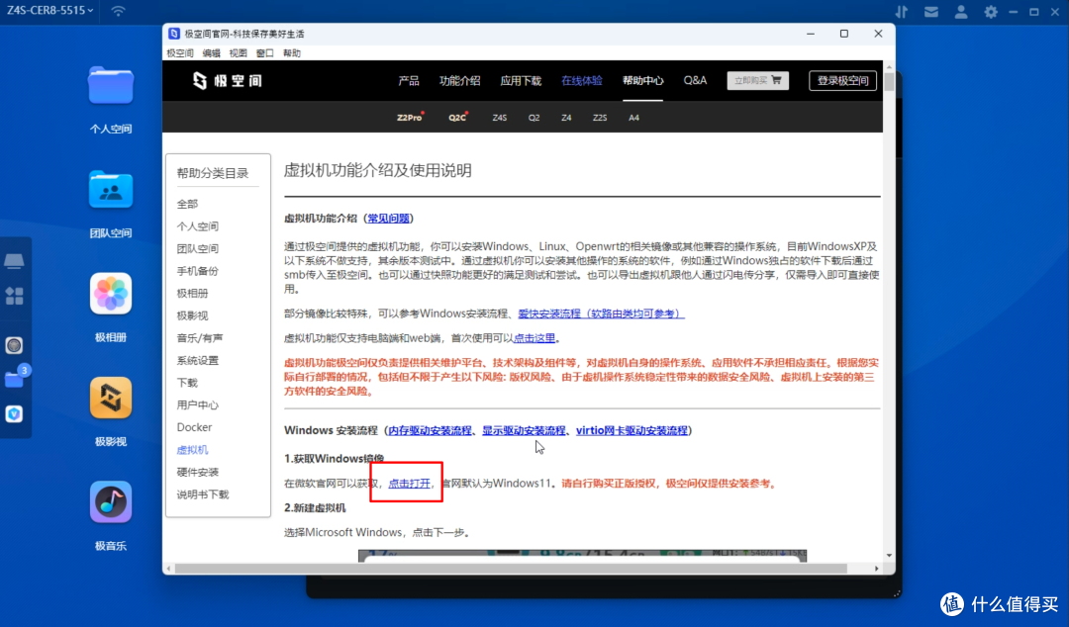Screen dimensions: 1069x627
Task: Select 全部 in help category list
Action: click(187, 204)
